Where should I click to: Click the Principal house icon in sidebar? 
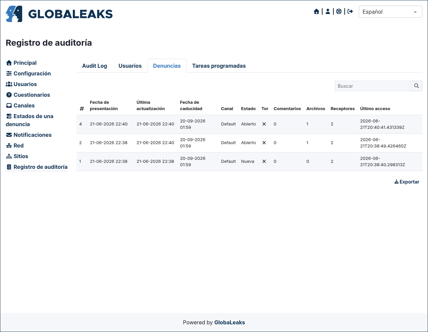[x=9, y=63]
